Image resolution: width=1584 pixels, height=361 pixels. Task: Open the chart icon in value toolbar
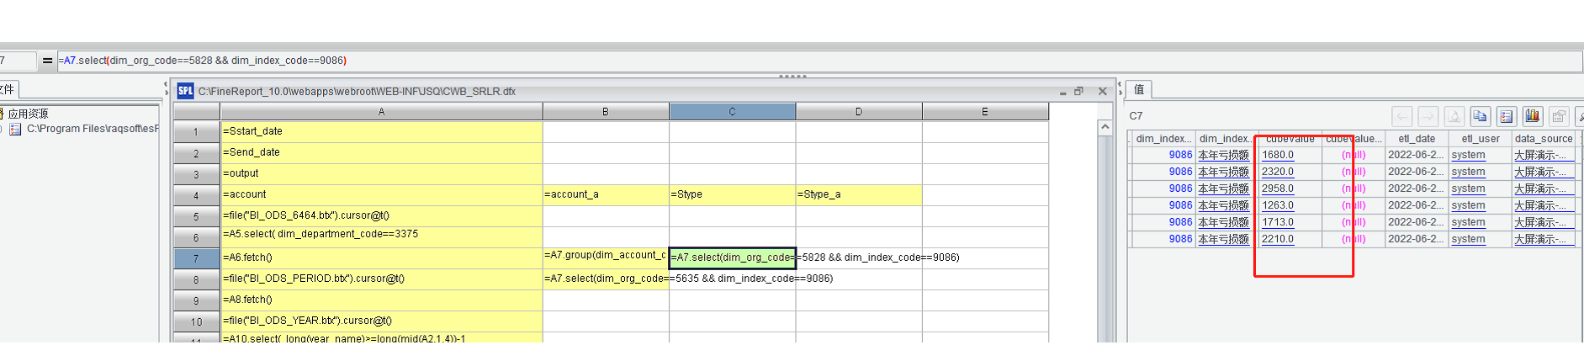click(1533, 116)
